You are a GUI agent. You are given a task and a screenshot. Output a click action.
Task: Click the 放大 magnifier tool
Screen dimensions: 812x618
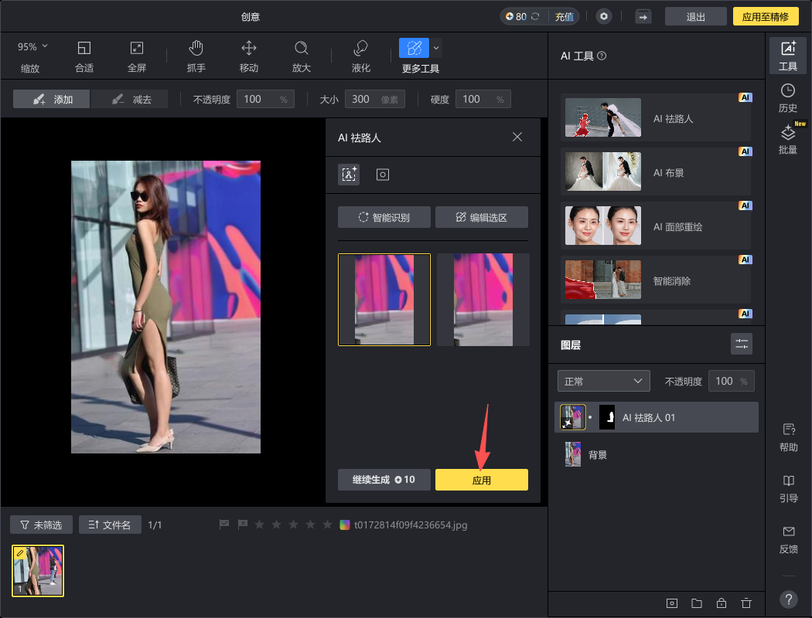click(302, 56)
